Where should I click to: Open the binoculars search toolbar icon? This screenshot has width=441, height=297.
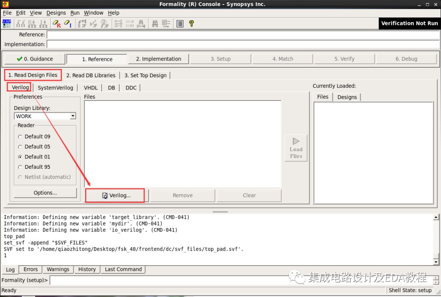[x=154, y=23]
